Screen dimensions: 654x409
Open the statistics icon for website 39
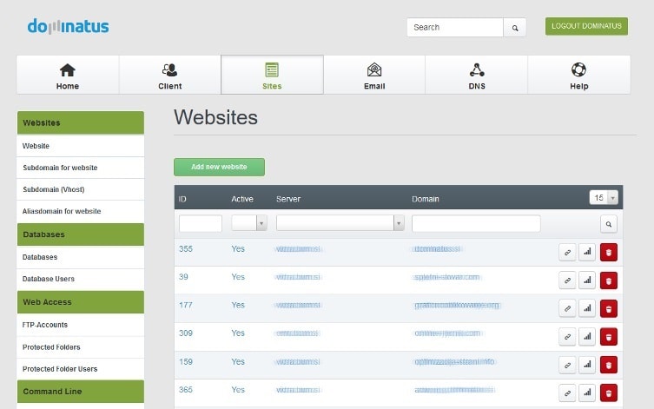(588, 280)
